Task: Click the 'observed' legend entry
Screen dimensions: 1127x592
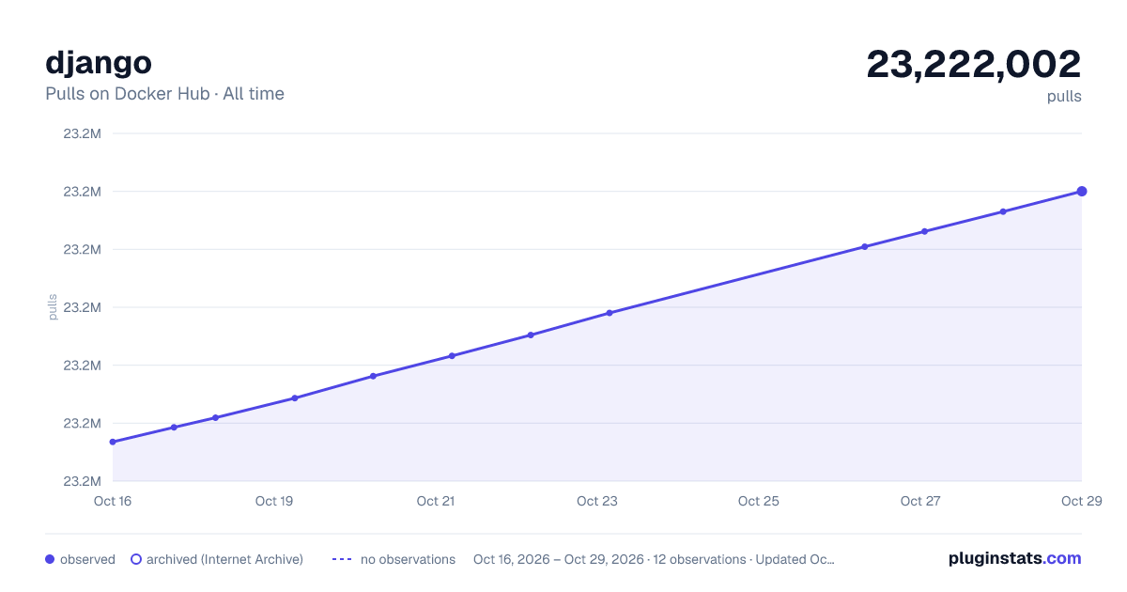Action: [80, 559]
